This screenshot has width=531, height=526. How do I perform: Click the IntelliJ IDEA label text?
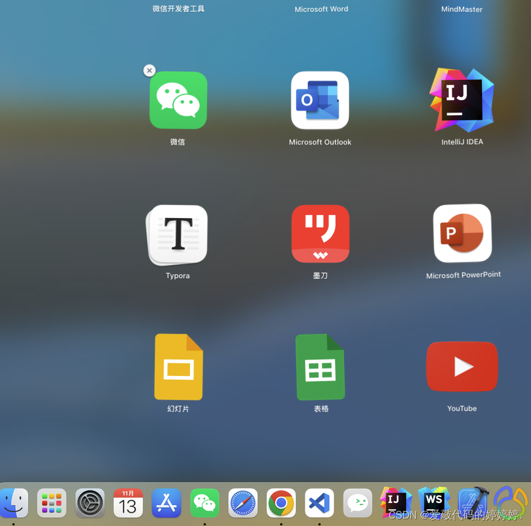[x=462, y=142]
